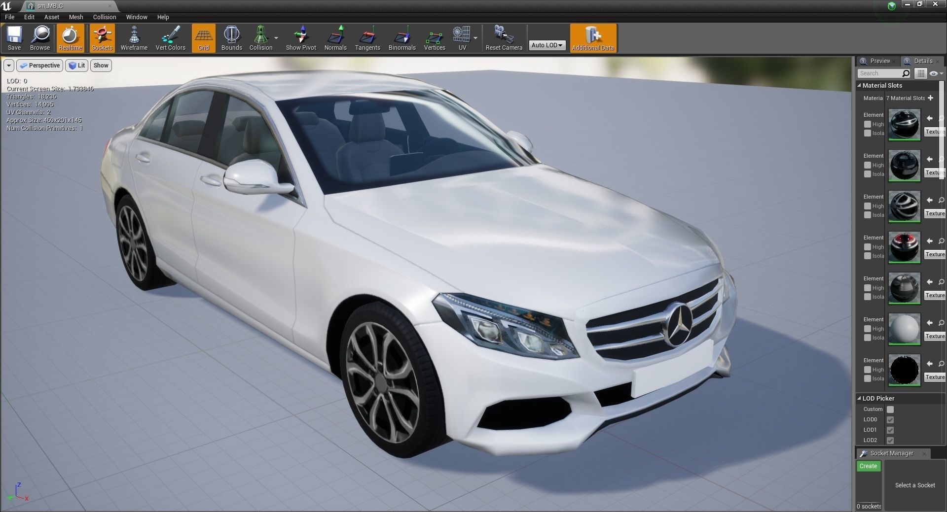Show Vert Colors on the mesh

(x=170, y=38)
